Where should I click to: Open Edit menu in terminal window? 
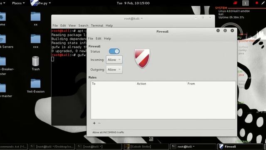63,25
